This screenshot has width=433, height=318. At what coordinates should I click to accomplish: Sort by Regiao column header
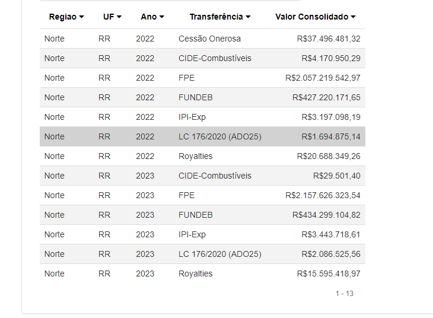point(66,17)
